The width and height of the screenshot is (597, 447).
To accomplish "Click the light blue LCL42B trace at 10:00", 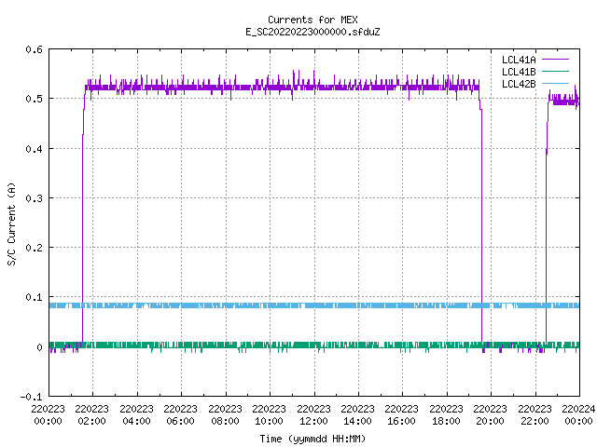I will click(x=270, y=305).
